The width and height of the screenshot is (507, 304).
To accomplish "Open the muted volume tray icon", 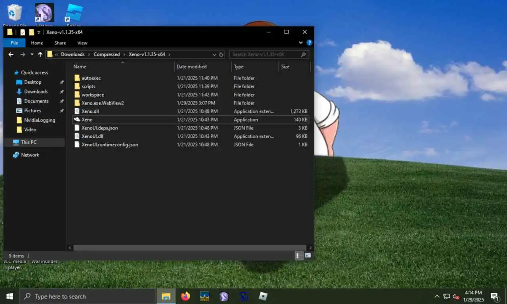I will (x=456, y=296).
